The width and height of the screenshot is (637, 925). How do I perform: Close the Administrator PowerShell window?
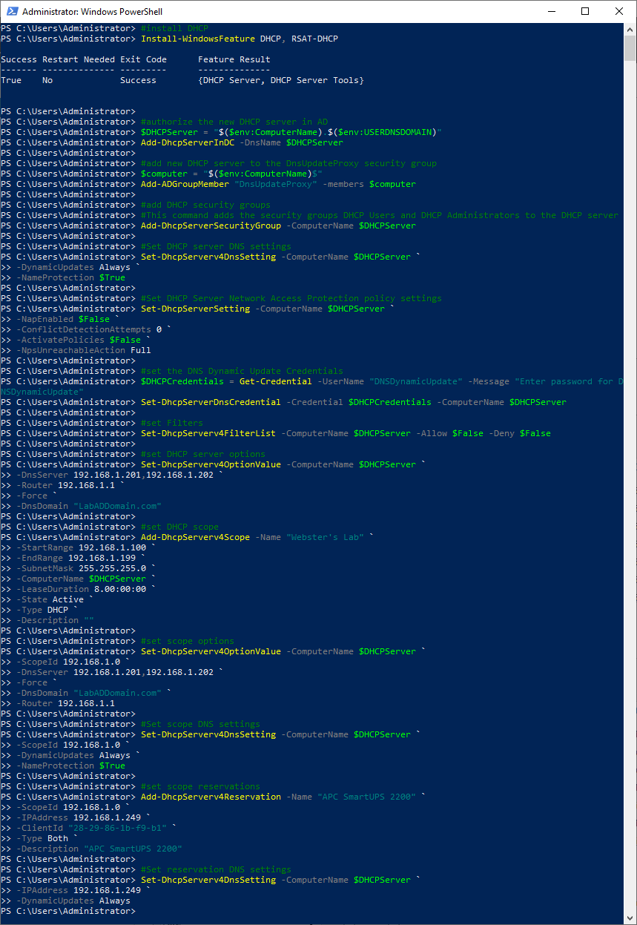point(619,12)
